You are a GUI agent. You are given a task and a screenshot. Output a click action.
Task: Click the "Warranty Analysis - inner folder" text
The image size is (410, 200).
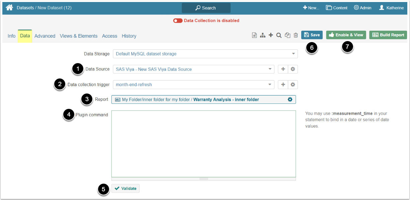[x=226, y=99]
